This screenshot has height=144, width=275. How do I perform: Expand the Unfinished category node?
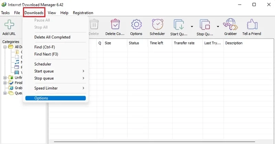5,78
